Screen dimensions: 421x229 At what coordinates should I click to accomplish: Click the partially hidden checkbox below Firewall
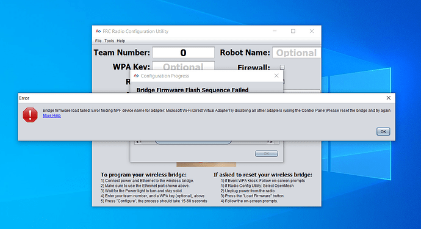[283, 81]
